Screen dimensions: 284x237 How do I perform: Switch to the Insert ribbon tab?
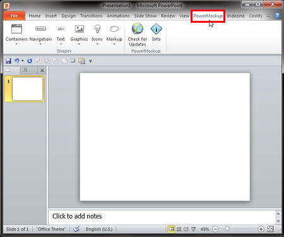point(51,16)
